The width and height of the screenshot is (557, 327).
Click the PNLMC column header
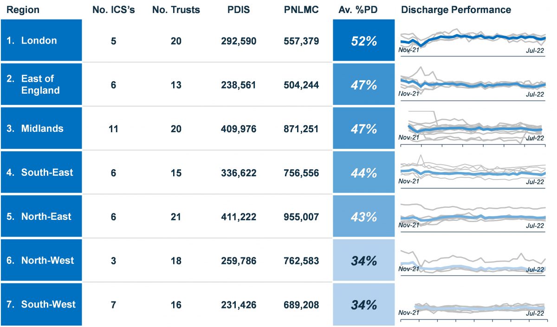point(301,10)
